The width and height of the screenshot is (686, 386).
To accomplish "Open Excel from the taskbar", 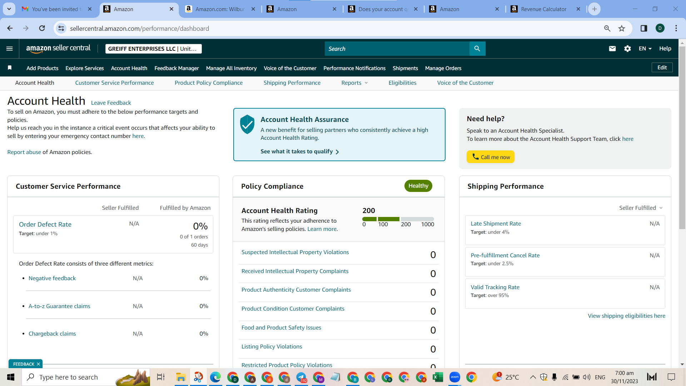I will click(438, 377).
